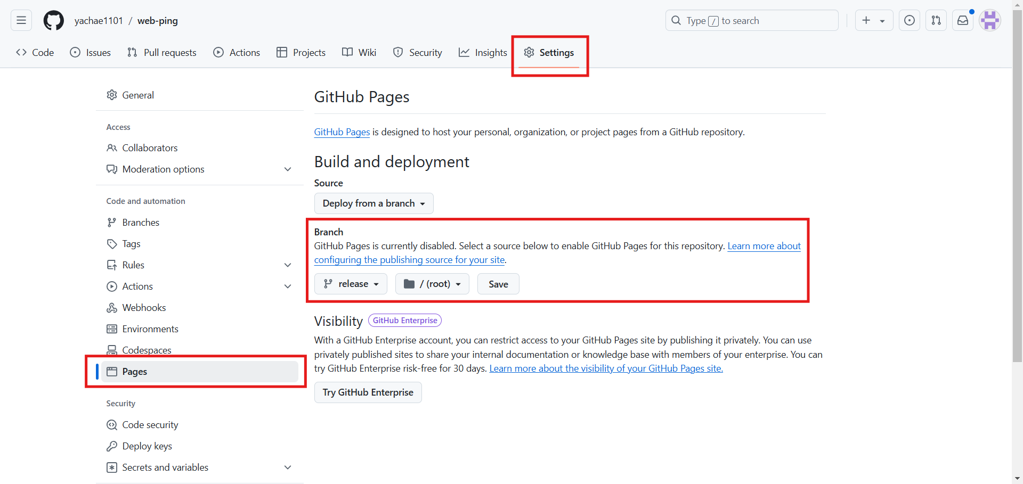
Task: Open Branches settings
Action: pos(200,223)
